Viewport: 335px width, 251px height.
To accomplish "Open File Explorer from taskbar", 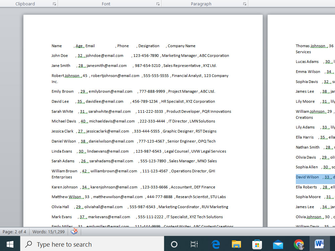I will pyautogui.click(x=236, y=244).
